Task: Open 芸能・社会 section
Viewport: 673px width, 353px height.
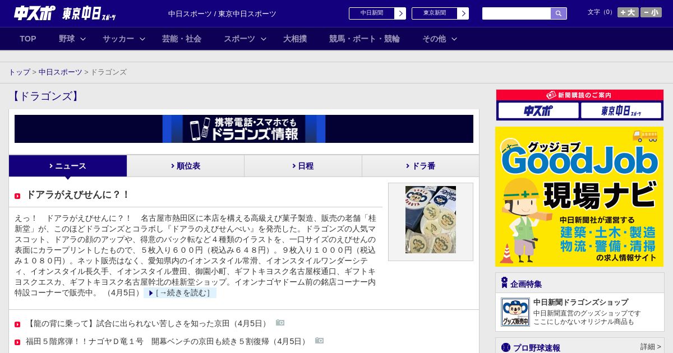Action: 182,39
